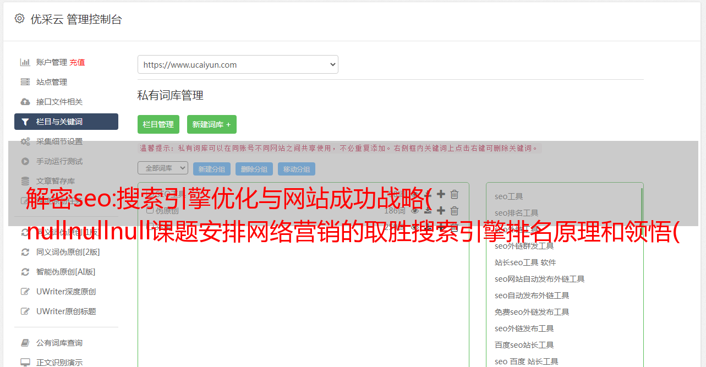Click the bar chart icon for 账户管理
The image size is (706, 367).
pos(25,62)
